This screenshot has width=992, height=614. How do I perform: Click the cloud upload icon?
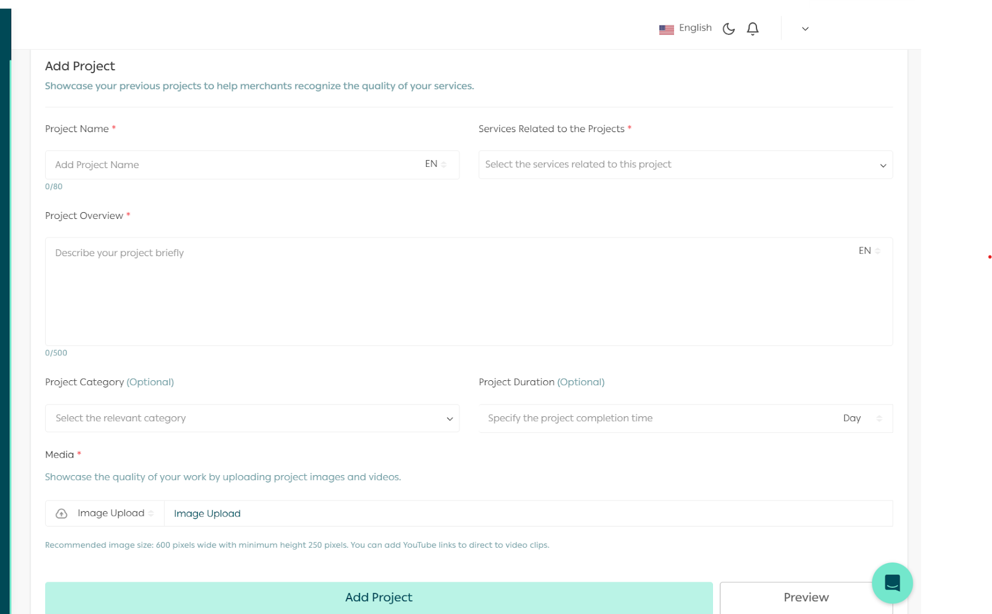pyautogui.click(x=61, y=514)
